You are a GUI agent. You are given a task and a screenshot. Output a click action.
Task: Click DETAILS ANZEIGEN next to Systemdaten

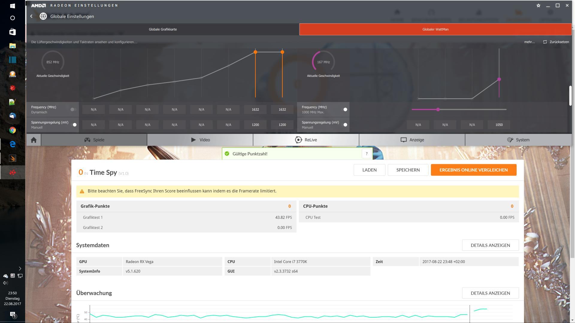pyautogui.click(x=490, y=245)
